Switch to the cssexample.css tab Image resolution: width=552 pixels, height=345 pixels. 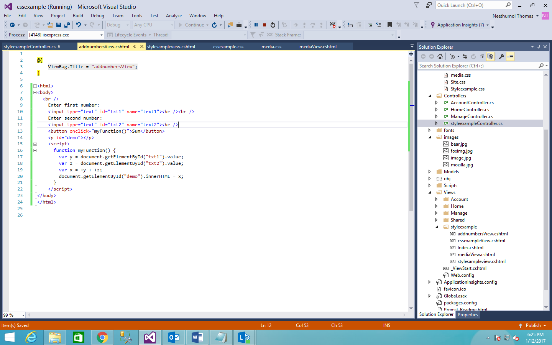(228, 47)
